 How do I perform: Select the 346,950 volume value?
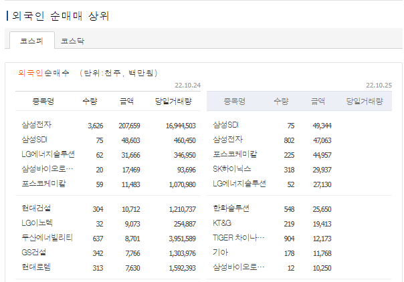pos(185,155)
